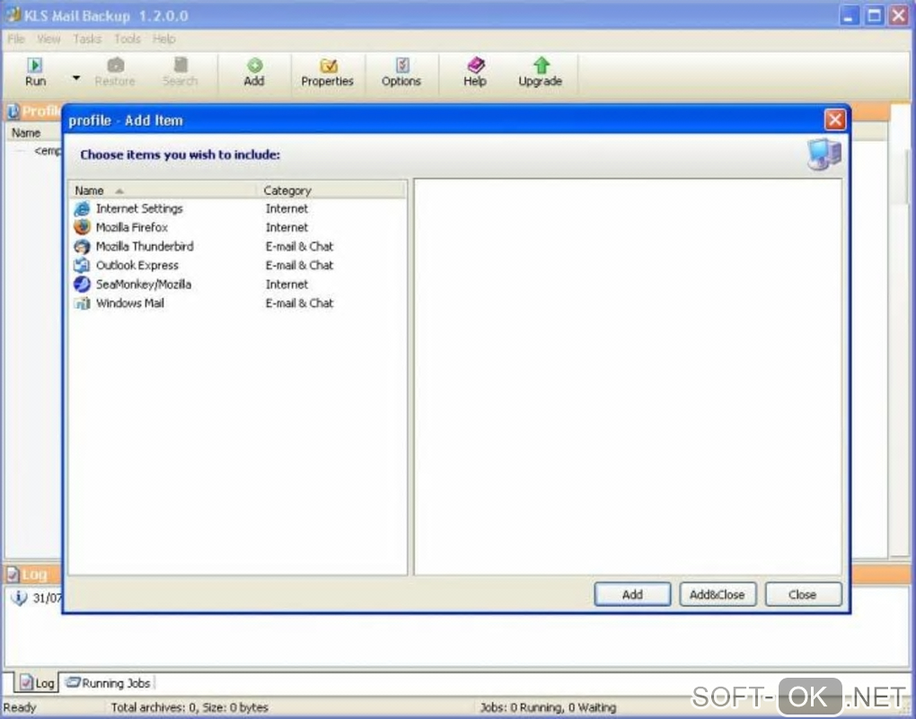Click the Category cell for SeaMonkey/Mozilla
The image size is (916, 719).
tap(286, 285)
